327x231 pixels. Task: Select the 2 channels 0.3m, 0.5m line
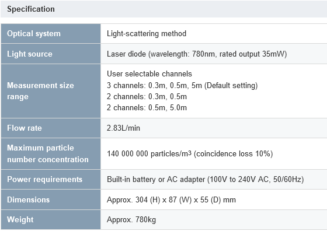(x=147, y=96)
